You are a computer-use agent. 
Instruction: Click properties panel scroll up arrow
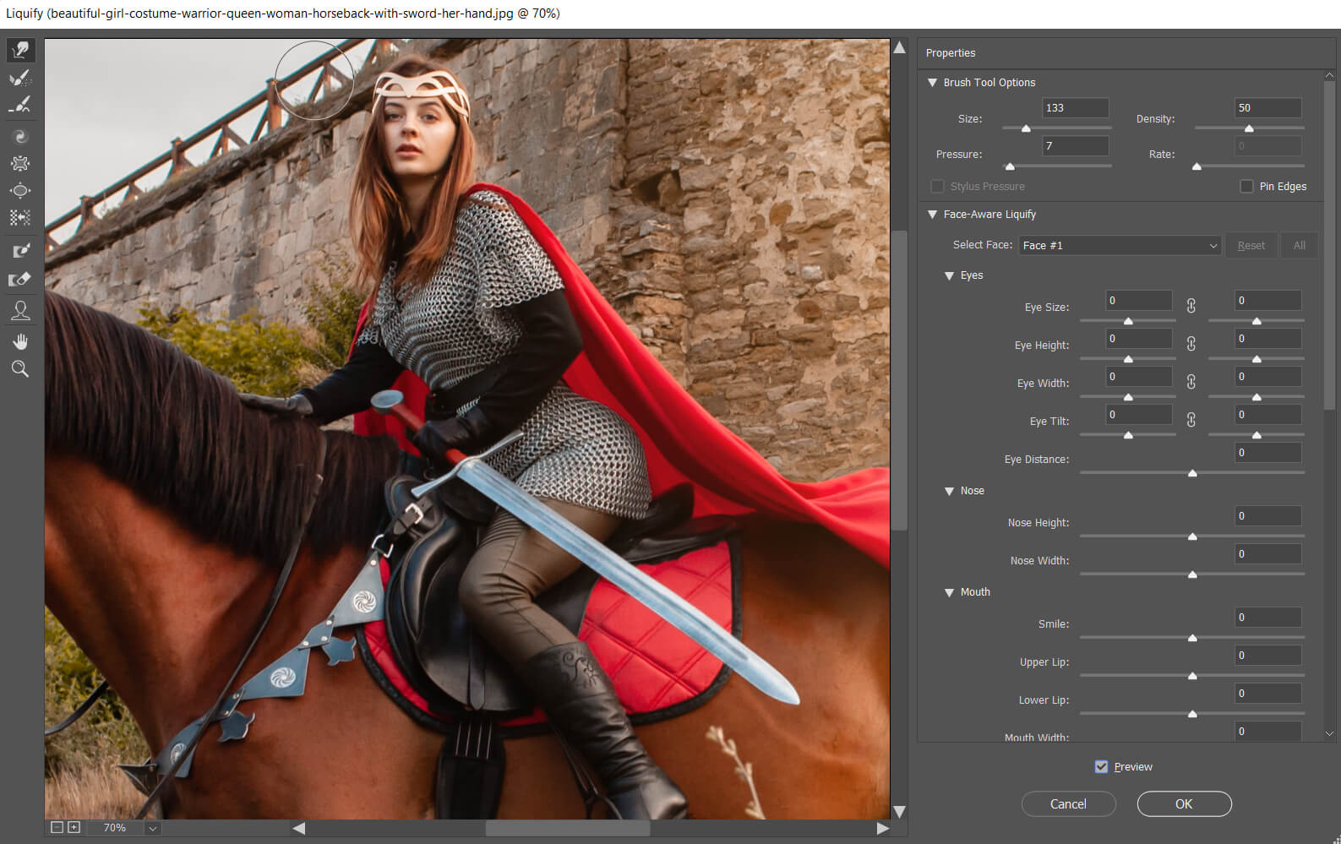(x=1329, y=76)
